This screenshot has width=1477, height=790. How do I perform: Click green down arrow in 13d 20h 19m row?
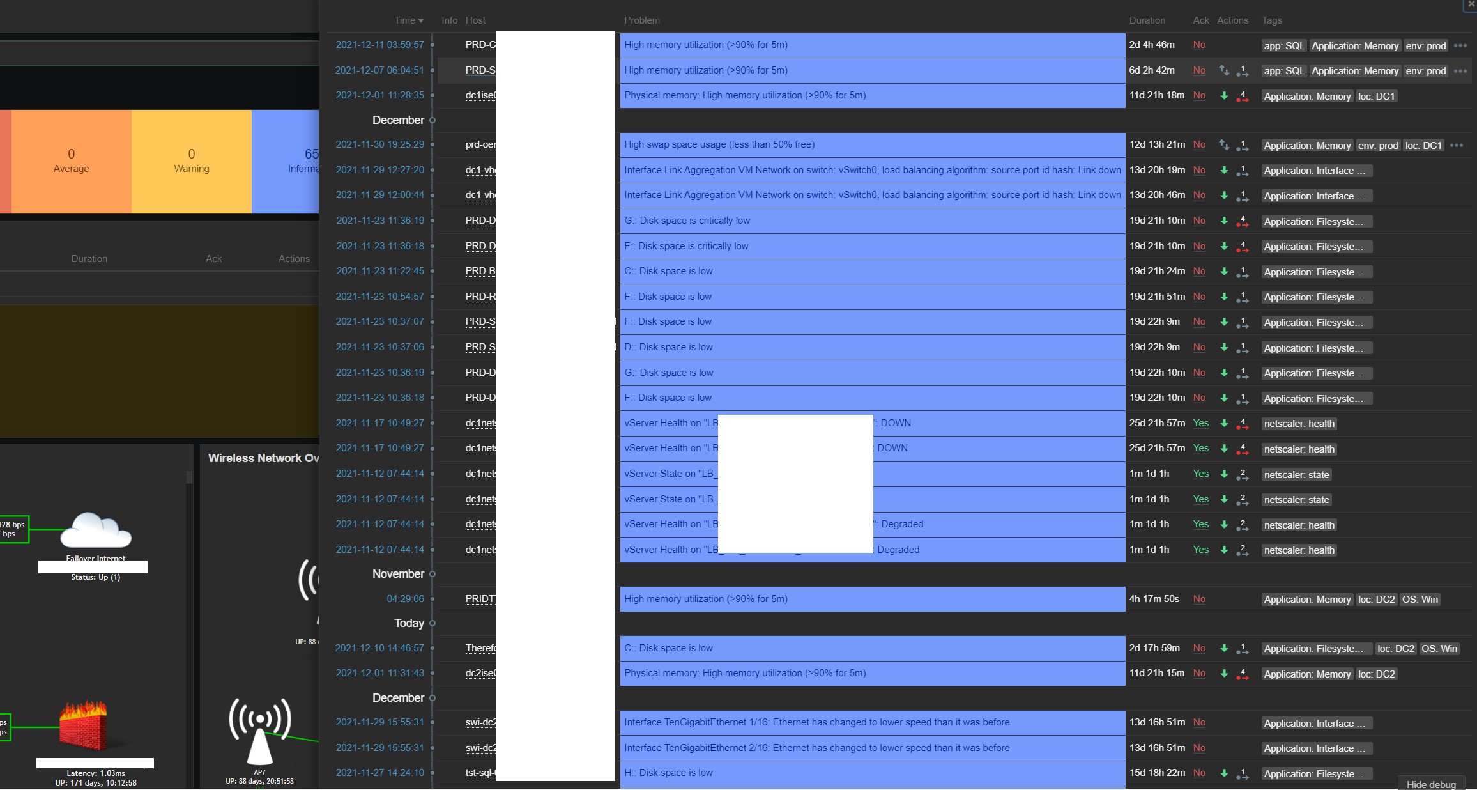(x=1224, y=170)
